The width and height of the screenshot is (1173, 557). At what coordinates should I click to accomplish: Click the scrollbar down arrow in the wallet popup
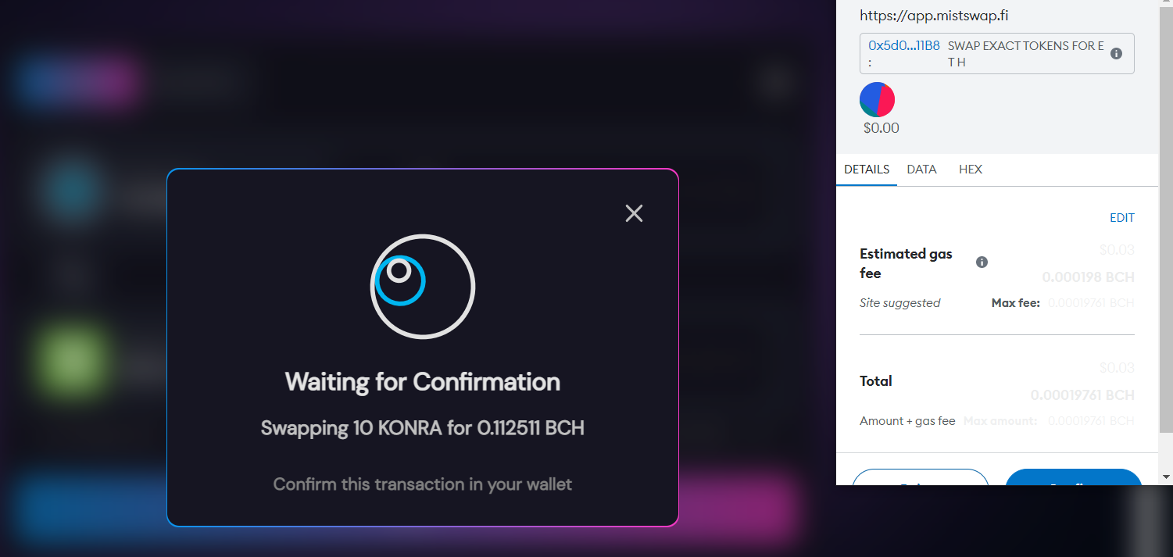(1166, 477)
